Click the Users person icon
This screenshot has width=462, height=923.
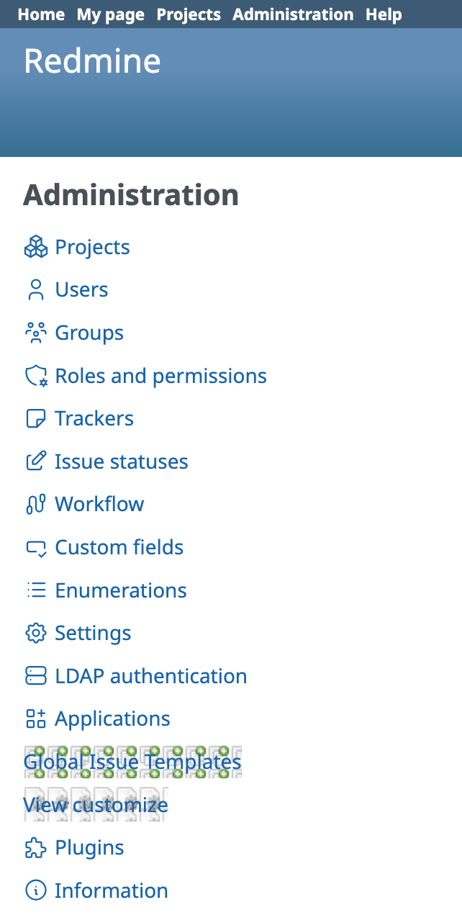(x=35, y=290)
